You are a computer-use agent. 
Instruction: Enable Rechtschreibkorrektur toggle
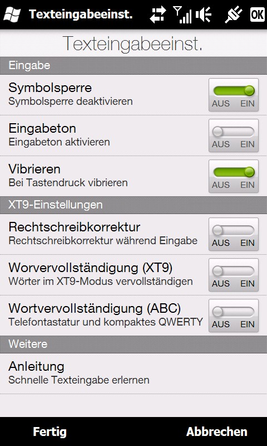point(234,234)
